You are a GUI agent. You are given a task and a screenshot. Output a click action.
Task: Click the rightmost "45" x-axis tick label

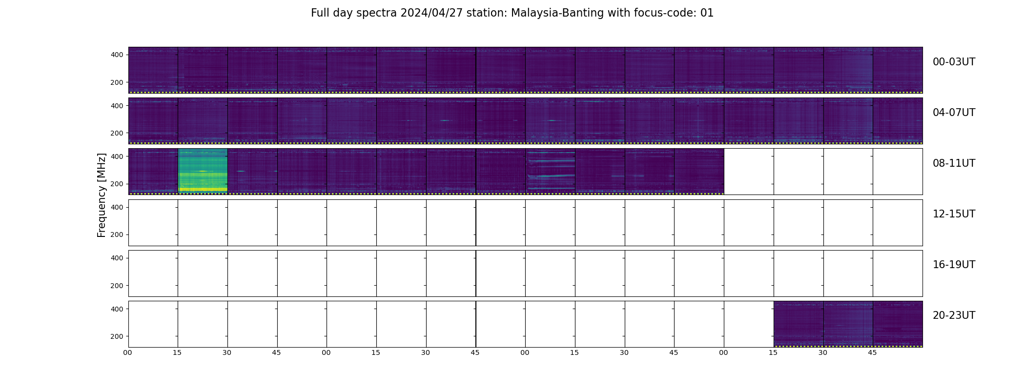[872, 353]
